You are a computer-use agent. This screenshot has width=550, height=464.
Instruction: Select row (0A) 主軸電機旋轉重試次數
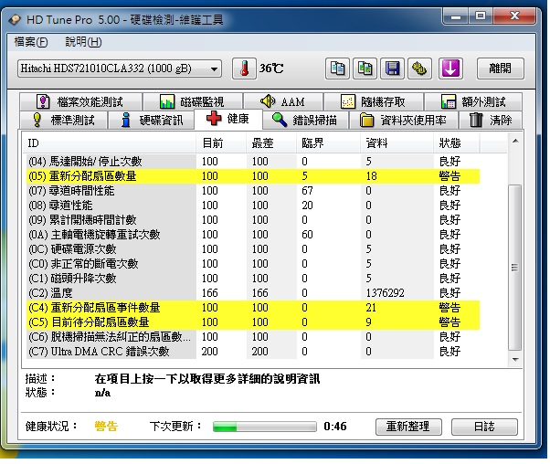253,234
